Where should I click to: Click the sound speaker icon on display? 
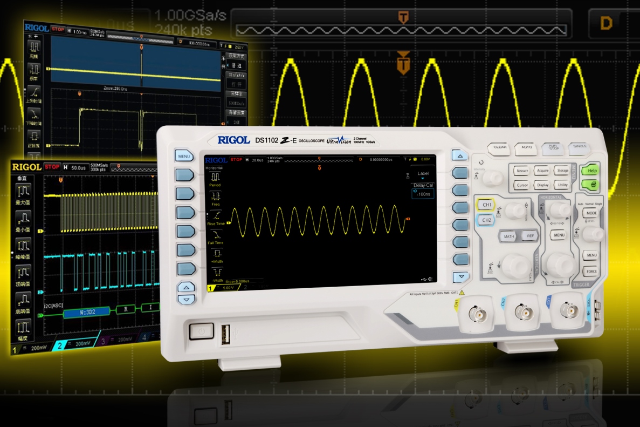tap(430, 279)
